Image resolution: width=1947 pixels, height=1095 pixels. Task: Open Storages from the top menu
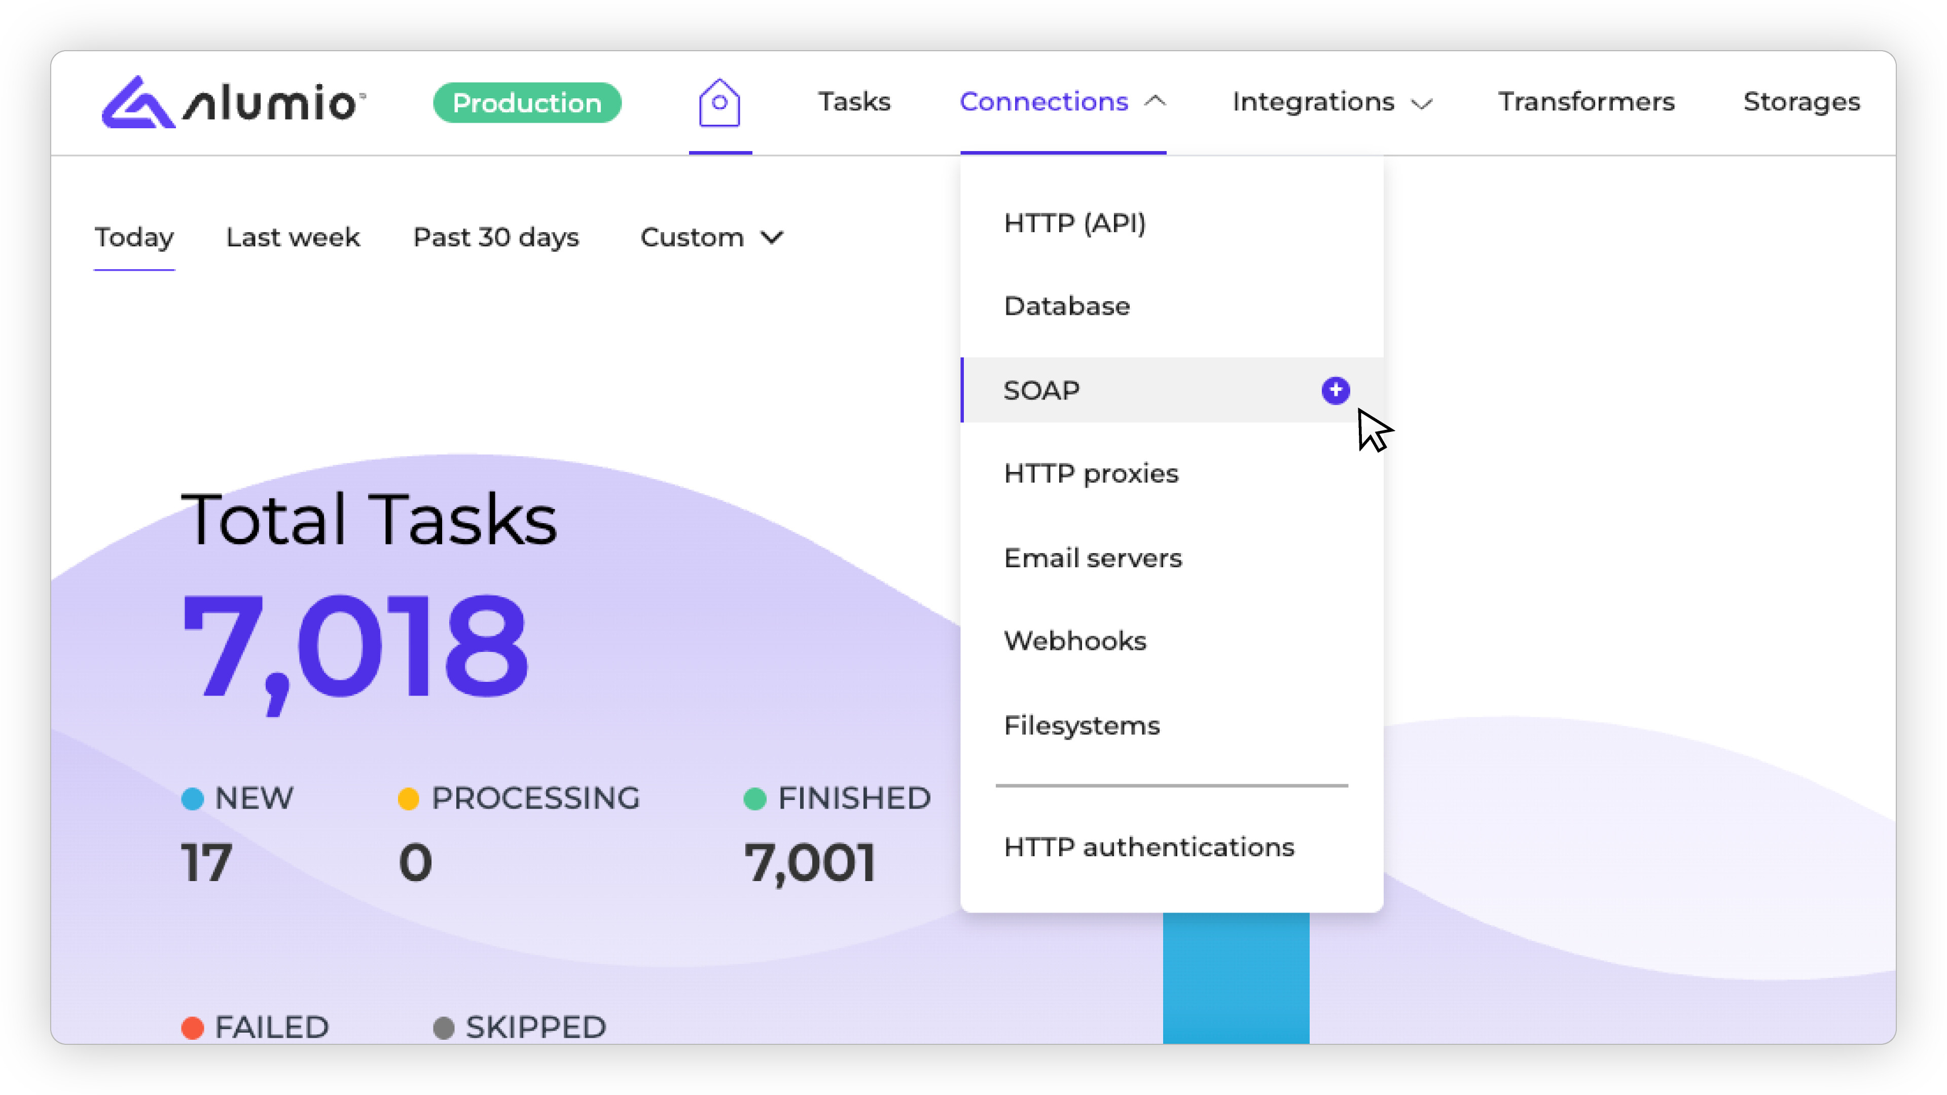(1800, 102)
